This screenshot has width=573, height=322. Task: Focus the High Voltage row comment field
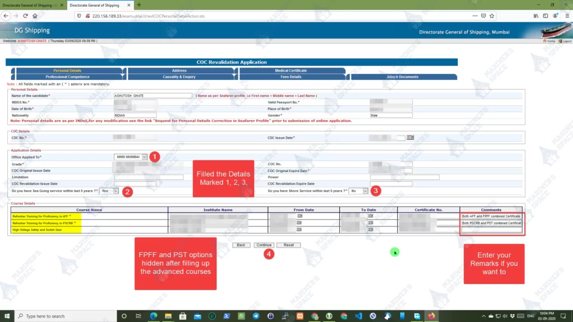[x=491, y=230]
